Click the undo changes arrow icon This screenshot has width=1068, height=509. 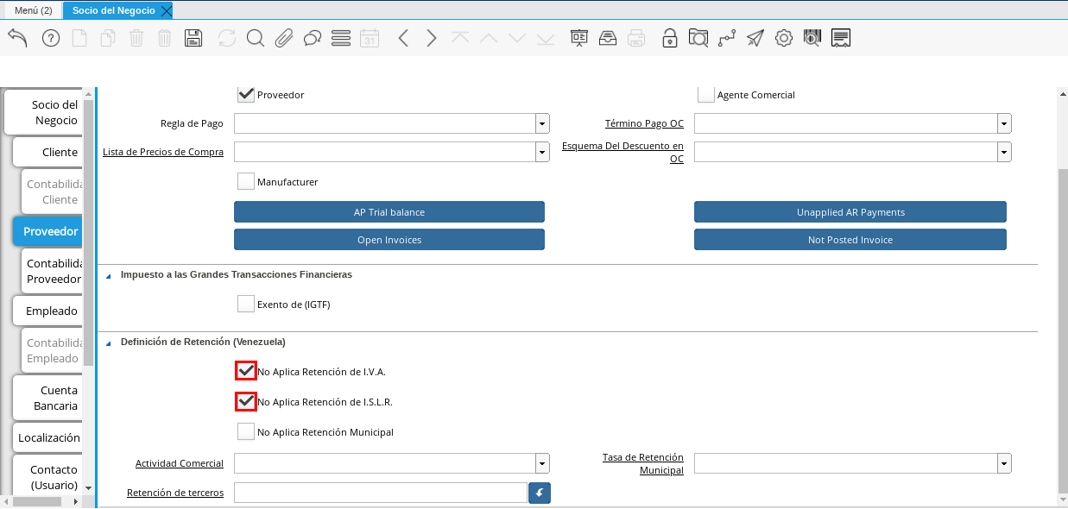tap(17, 38)
